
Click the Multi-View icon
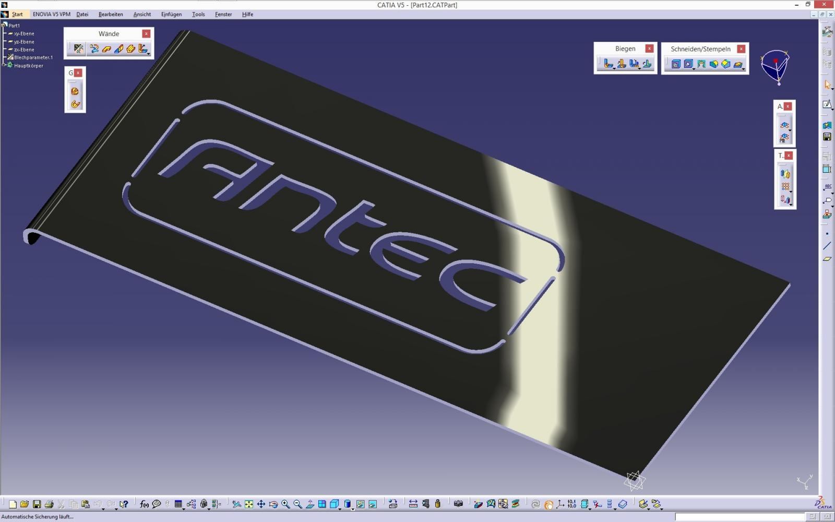pyautogui.click(x=322, y=504)
